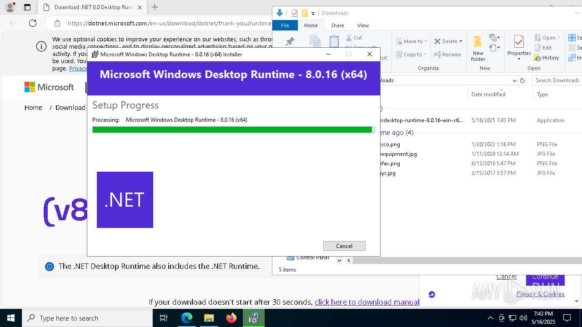Focus the browser address bar URL
The width and height of the screenshot is (582, 327).
(x=169, y=23)
